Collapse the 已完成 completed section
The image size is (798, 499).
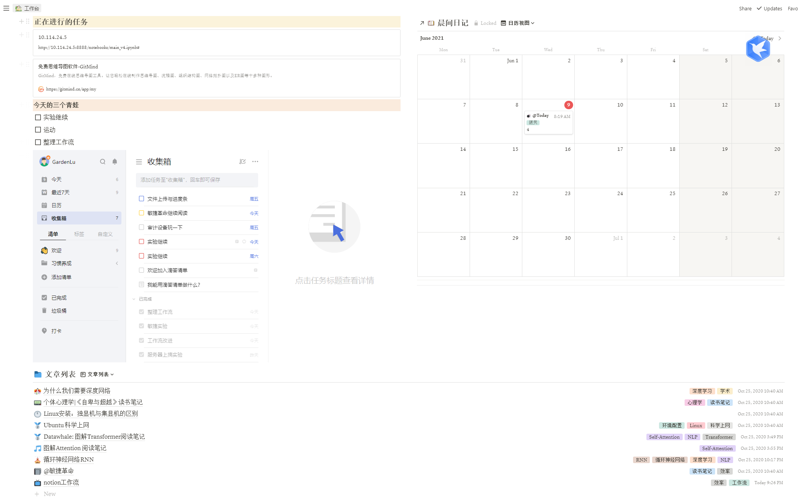134,299
